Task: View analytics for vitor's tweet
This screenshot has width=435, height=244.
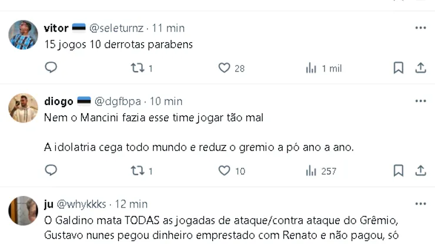Action: 312,68
